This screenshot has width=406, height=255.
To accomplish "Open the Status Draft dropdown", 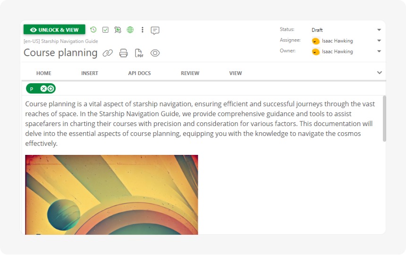I will tap(379, 30).
